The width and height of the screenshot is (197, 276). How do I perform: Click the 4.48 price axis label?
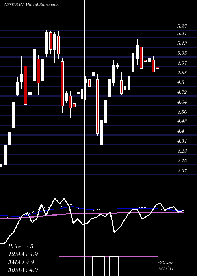[182, 121]
